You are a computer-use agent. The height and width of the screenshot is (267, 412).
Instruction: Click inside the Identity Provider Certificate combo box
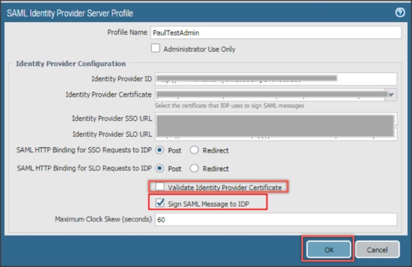pos(271,95)
